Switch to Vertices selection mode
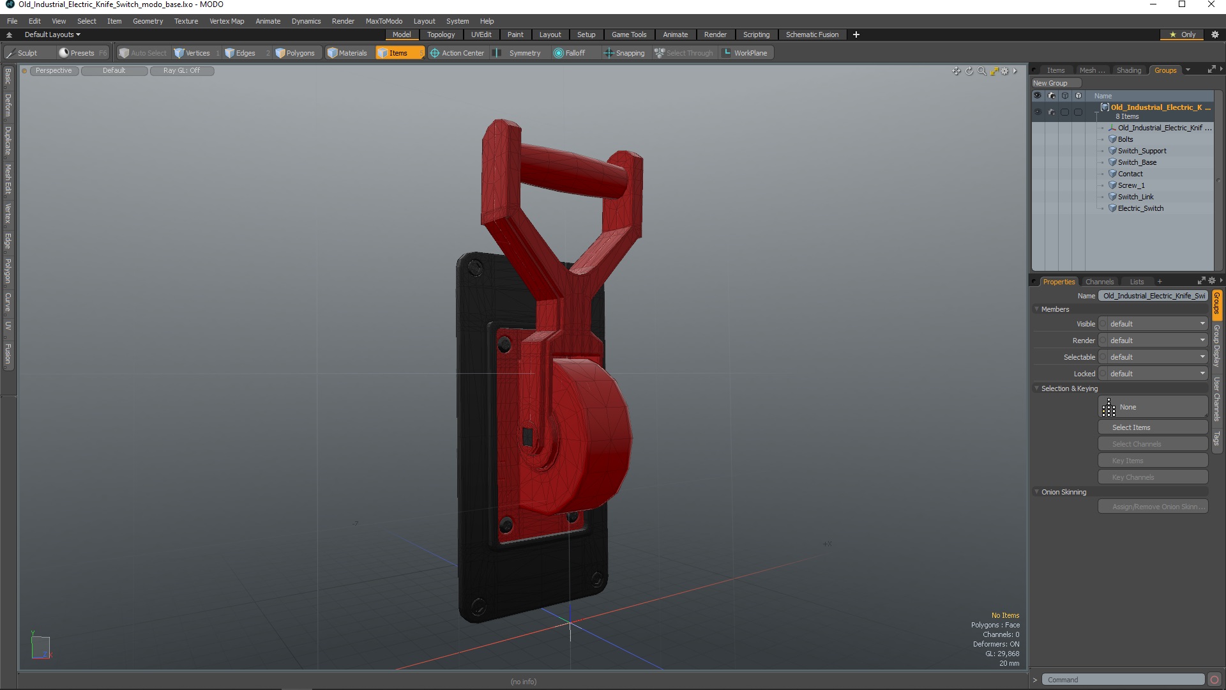This screenshot has height=690, width=1226. (x=192, y=53)
